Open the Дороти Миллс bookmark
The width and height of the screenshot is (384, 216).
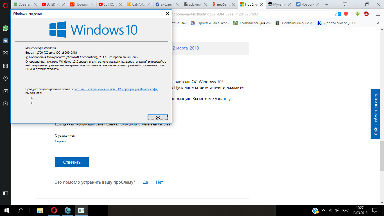337,23
